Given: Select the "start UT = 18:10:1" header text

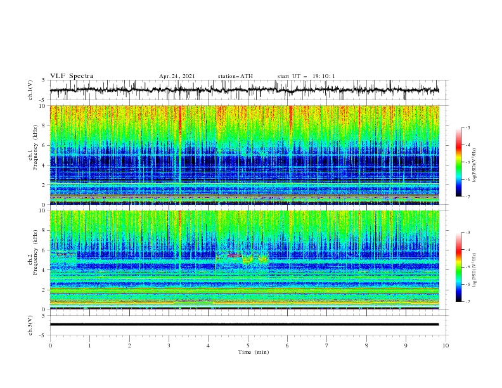Looking at the screenshot, I should [306, 76].
